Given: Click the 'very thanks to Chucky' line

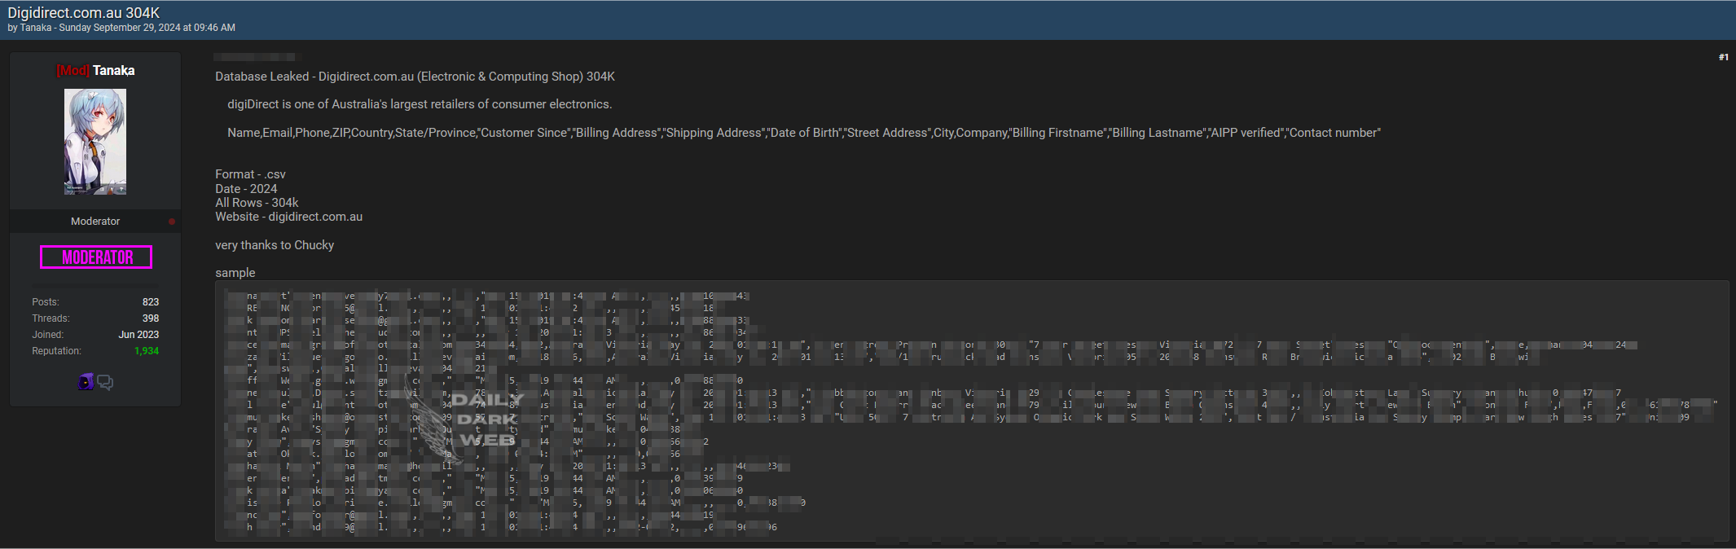Looking at the screenshot, I should click(275, 245).
